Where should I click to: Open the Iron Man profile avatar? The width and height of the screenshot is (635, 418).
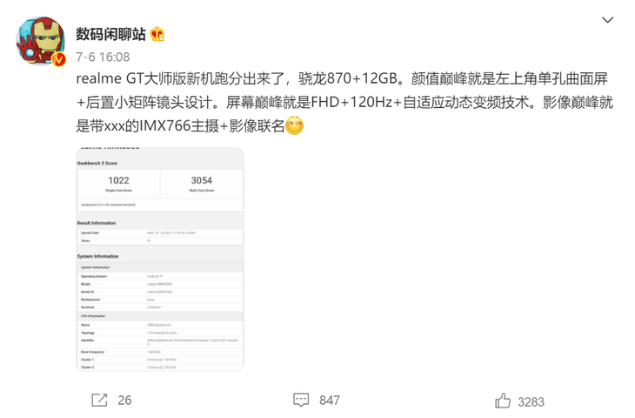(x=40, y=41)
